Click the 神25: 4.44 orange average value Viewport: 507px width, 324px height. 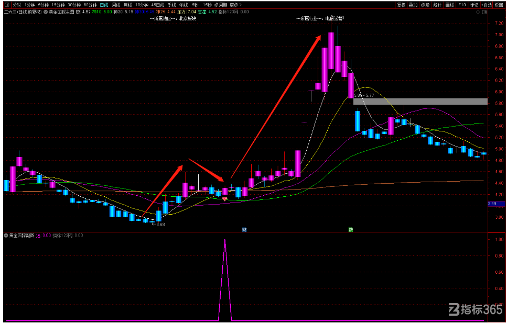[166, 12]
